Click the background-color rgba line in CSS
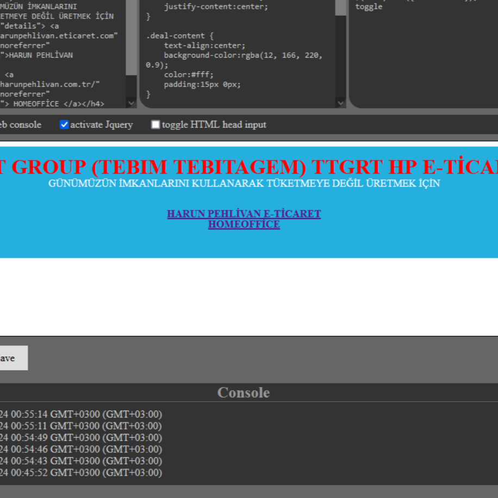Screen dimensions: 498x498 (x=243, y=55)
